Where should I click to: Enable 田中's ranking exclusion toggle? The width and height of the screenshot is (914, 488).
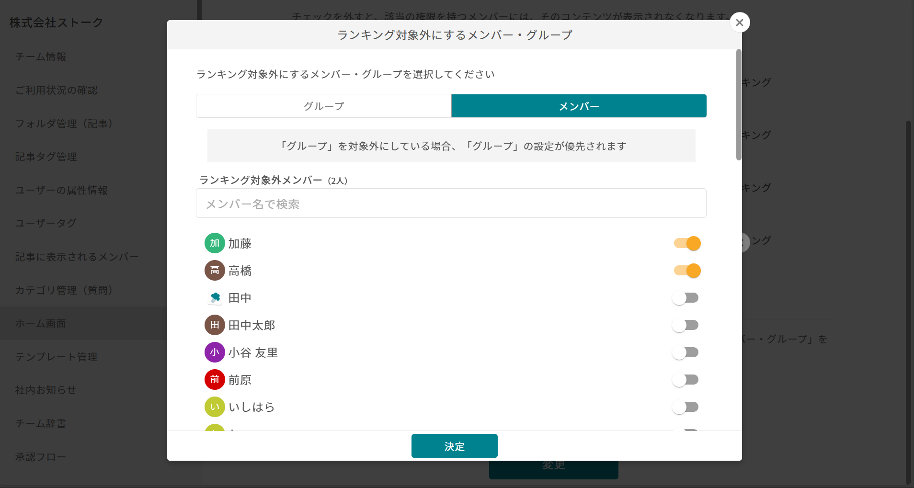(686, 297)
